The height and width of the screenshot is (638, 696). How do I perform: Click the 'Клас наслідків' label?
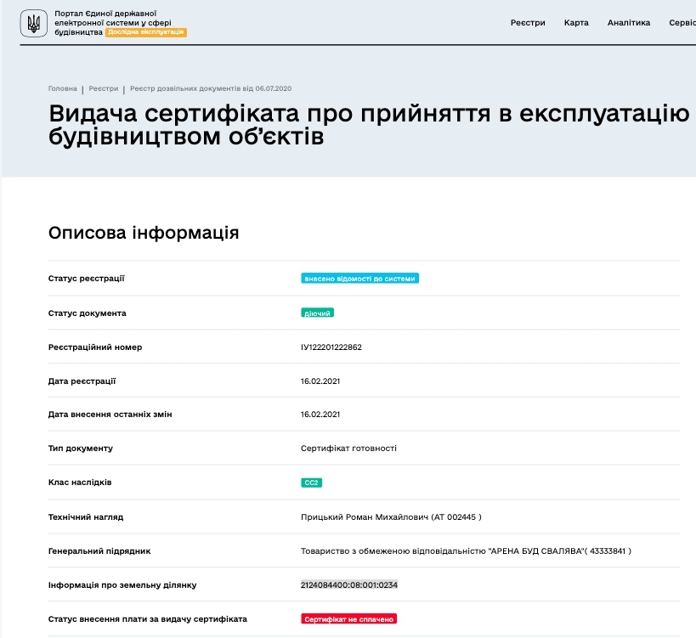tap(80, 483)
